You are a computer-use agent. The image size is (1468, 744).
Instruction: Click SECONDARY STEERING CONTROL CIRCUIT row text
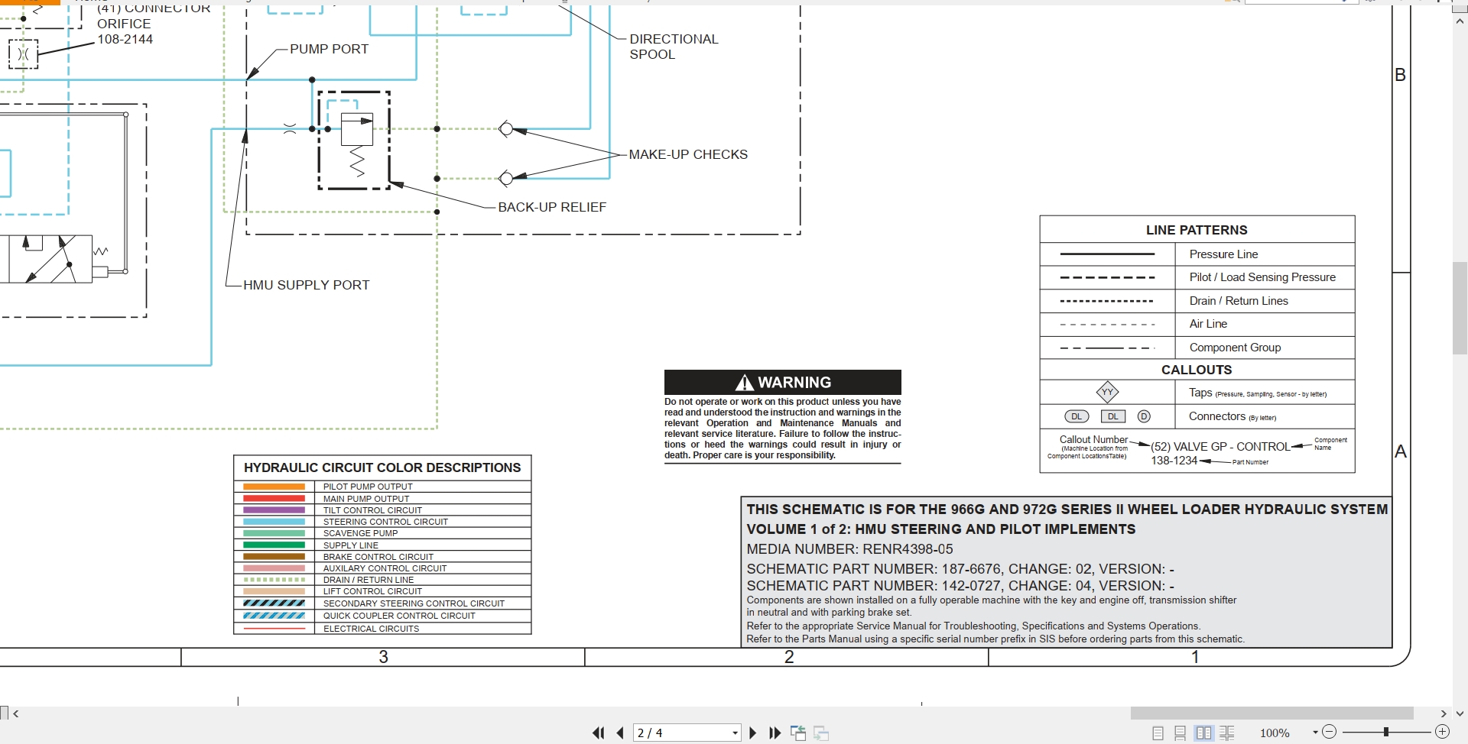click(414, 603)
